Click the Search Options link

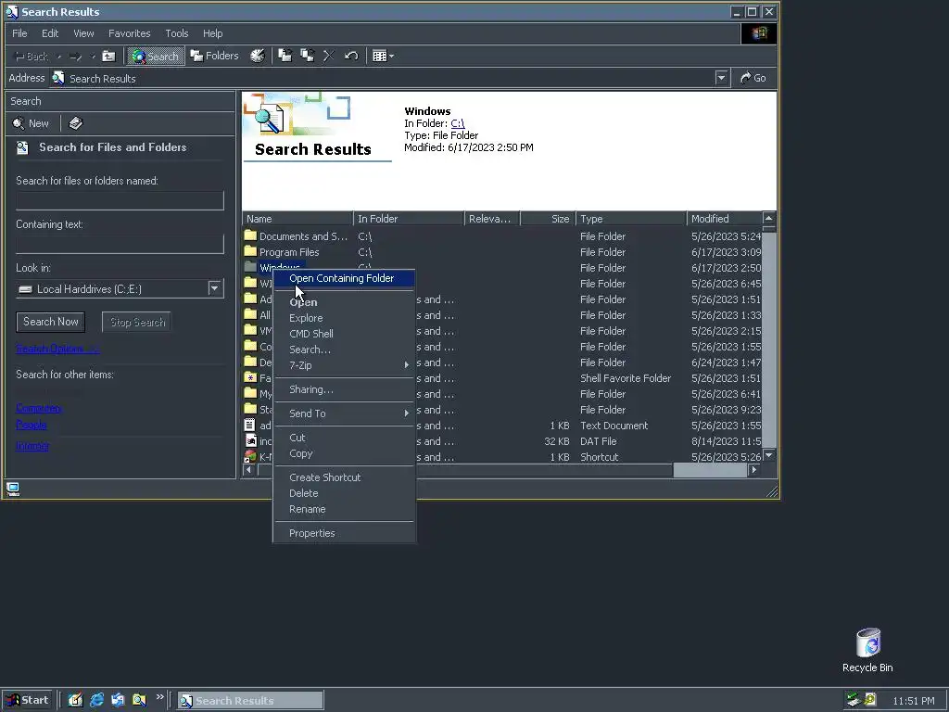pos(57,349)
